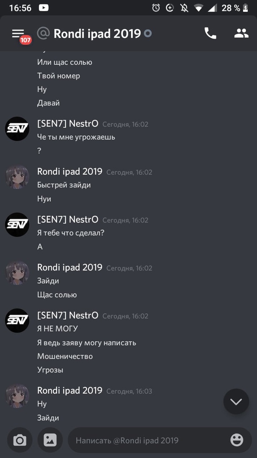
Task: Tap the status indicator dot next to title
Action: [x=148, y=34]
